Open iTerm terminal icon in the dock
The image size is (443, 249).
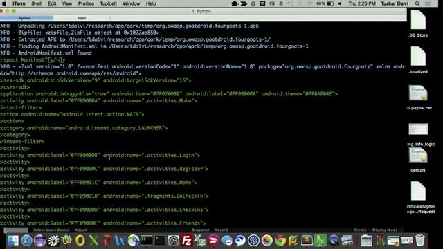click(x=147, y=241)
